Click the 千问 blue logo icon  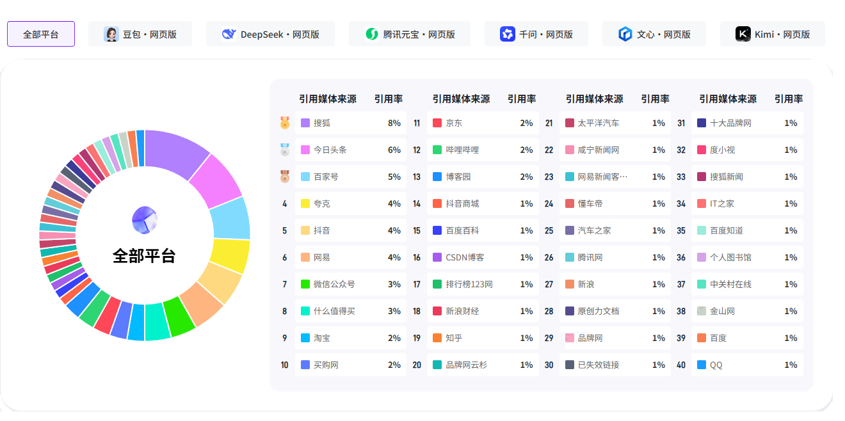[x=508, y=35]
